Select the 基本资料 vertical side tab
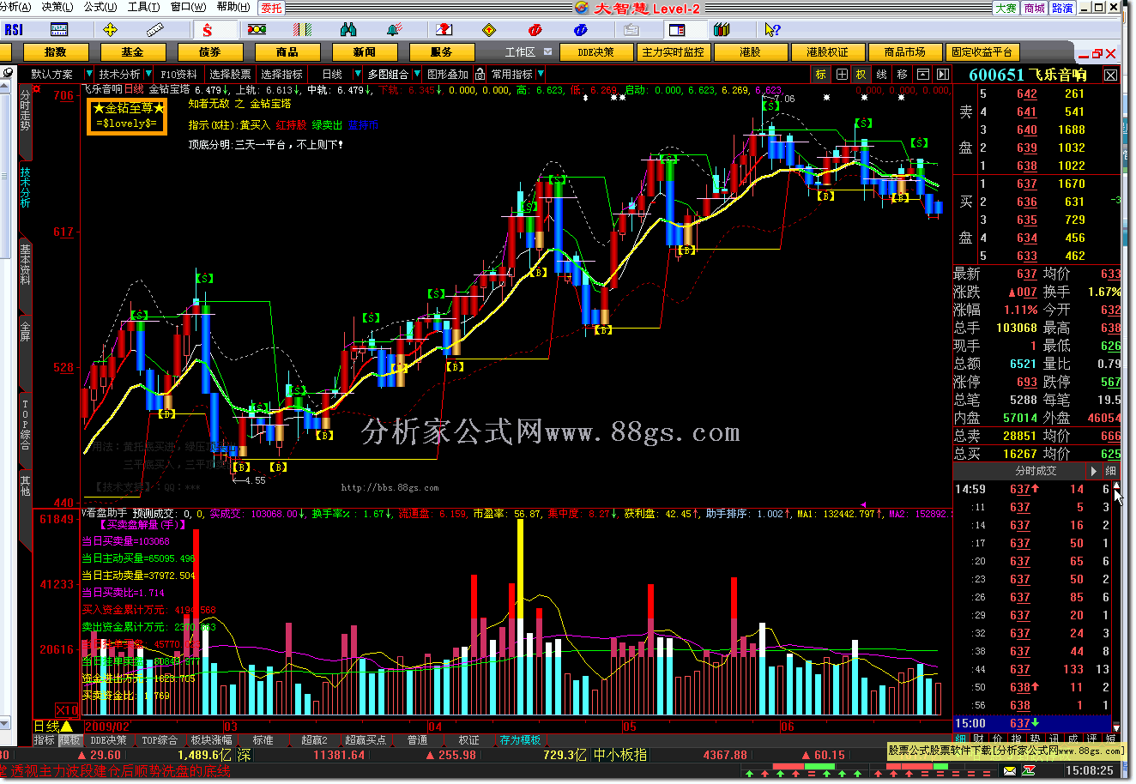 (25, 264)
